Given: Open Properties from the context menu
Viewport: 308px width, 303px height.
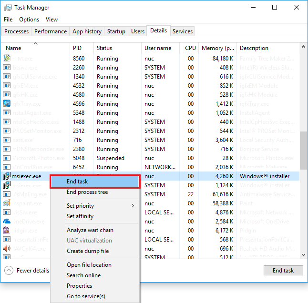Looking at the screenshot, I should point(95,286).
